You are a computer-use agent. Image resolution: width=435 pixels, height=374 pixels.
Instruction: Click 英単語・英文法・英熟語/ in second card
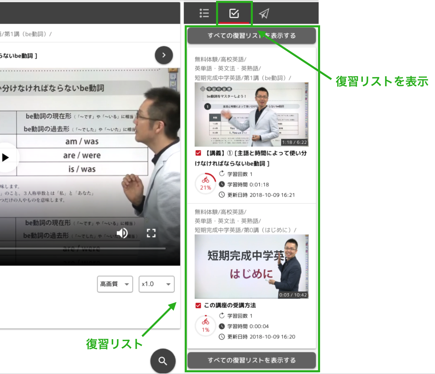click(228, 221)
